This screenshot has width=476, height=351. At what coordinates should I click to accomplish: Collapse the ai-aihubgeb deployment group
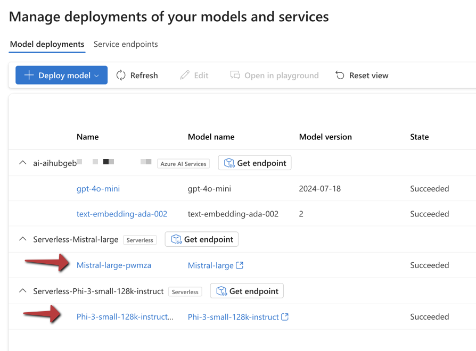pos(22,163)
